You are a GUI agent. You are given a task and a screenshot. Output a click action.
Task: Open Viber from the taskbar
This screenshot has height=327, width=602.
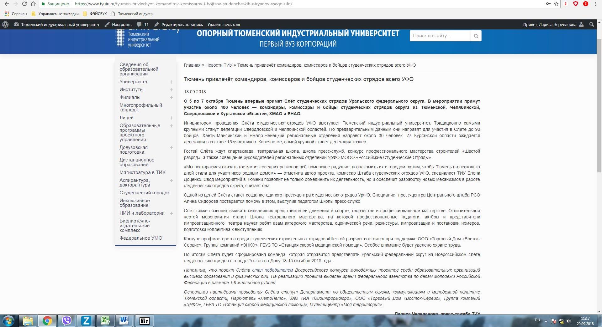pyautogui.click(x=67, y=320)
